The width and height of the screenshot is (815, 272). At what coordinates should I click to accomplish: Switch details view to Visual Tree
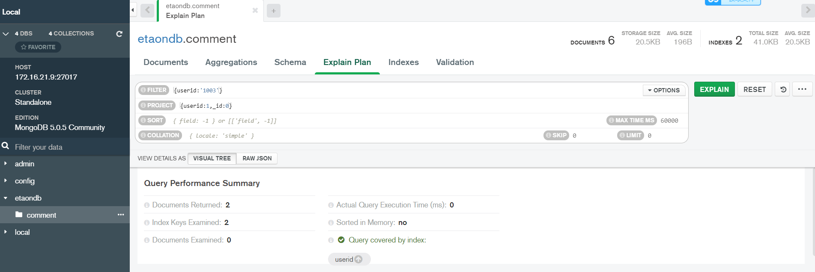pos(212,158)
